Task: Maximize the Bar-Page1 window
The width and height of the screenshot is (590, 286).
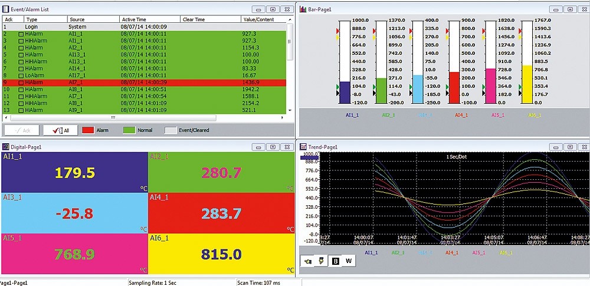Action: [x=571, y=9]
